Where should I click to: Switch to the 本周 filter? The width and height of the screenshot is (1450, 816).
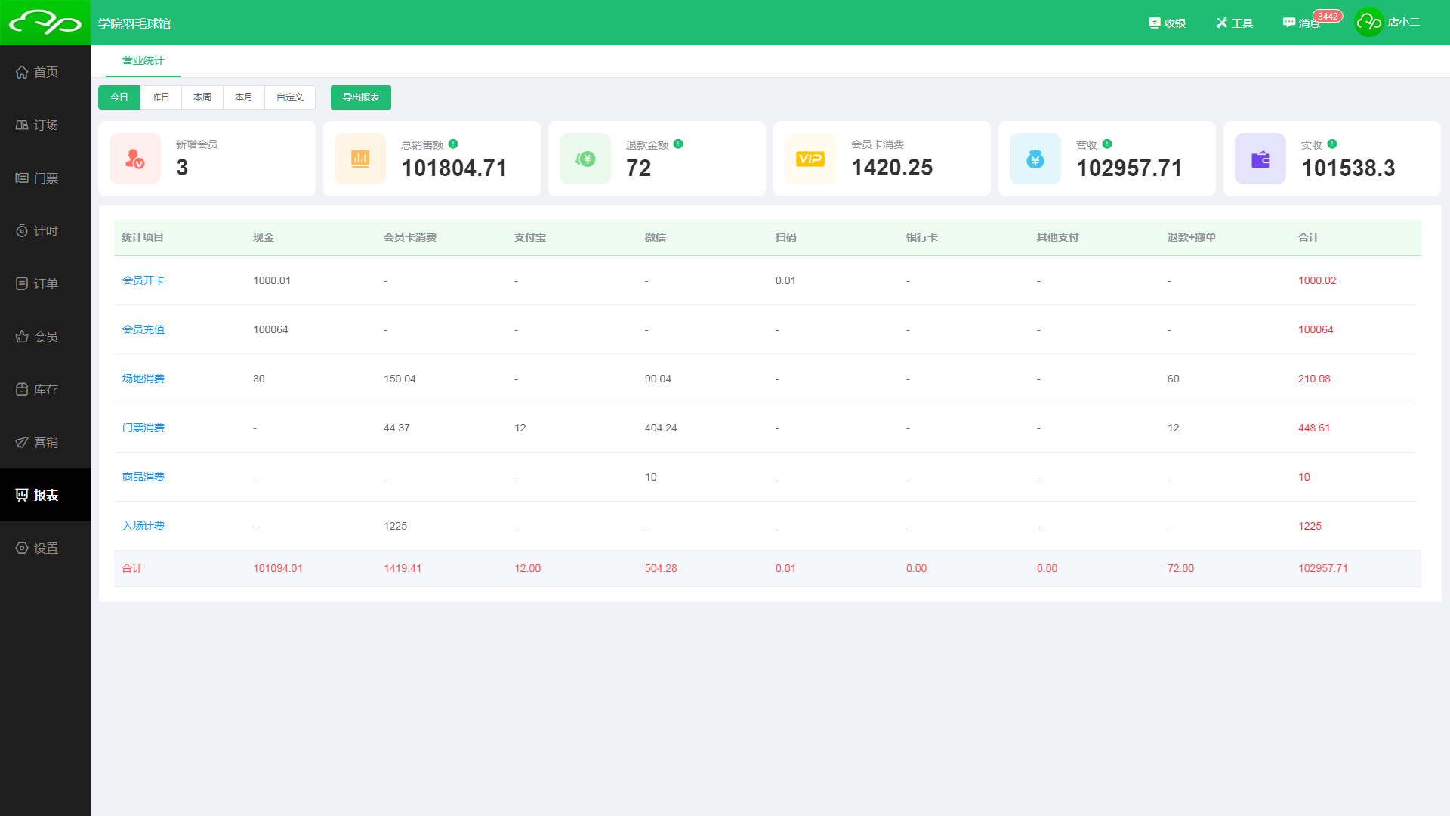coord(202,97)
